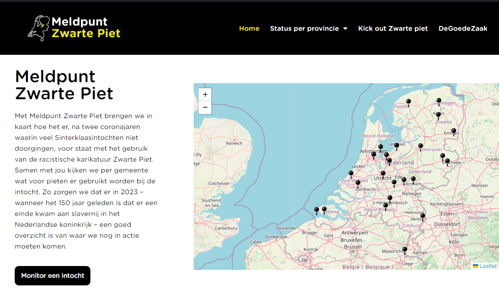Select the map pin at Fryslân
Image resolution: width=499 pixels, height=292 pixels.
(x=408, y=102)
